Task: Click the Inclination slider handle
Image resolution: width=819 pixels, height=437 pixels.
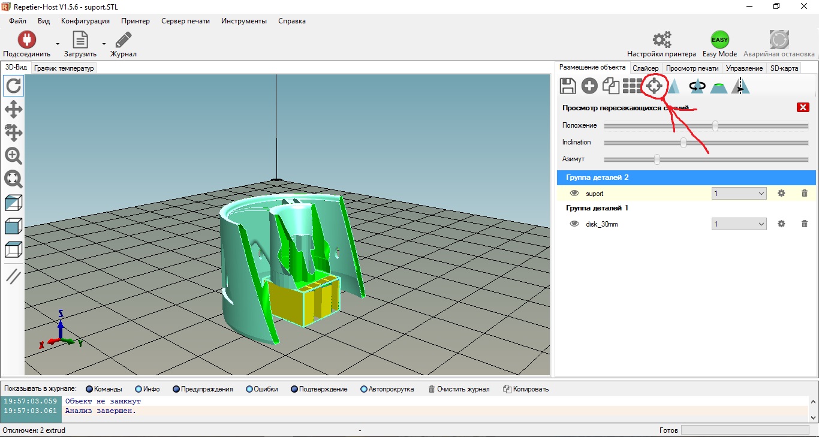Action: 683,143
